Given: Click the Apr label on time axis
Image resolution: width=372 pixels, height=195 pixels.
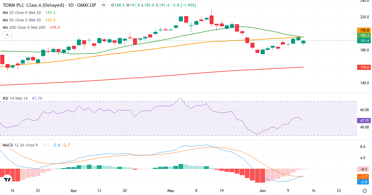Looking at the screenshot, I should (x=74, y=191).
